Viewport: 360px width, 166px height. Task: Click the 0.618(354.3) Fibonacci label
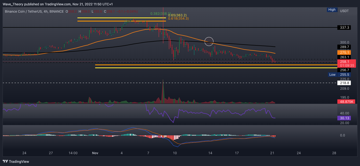click(x=178, y=19)
